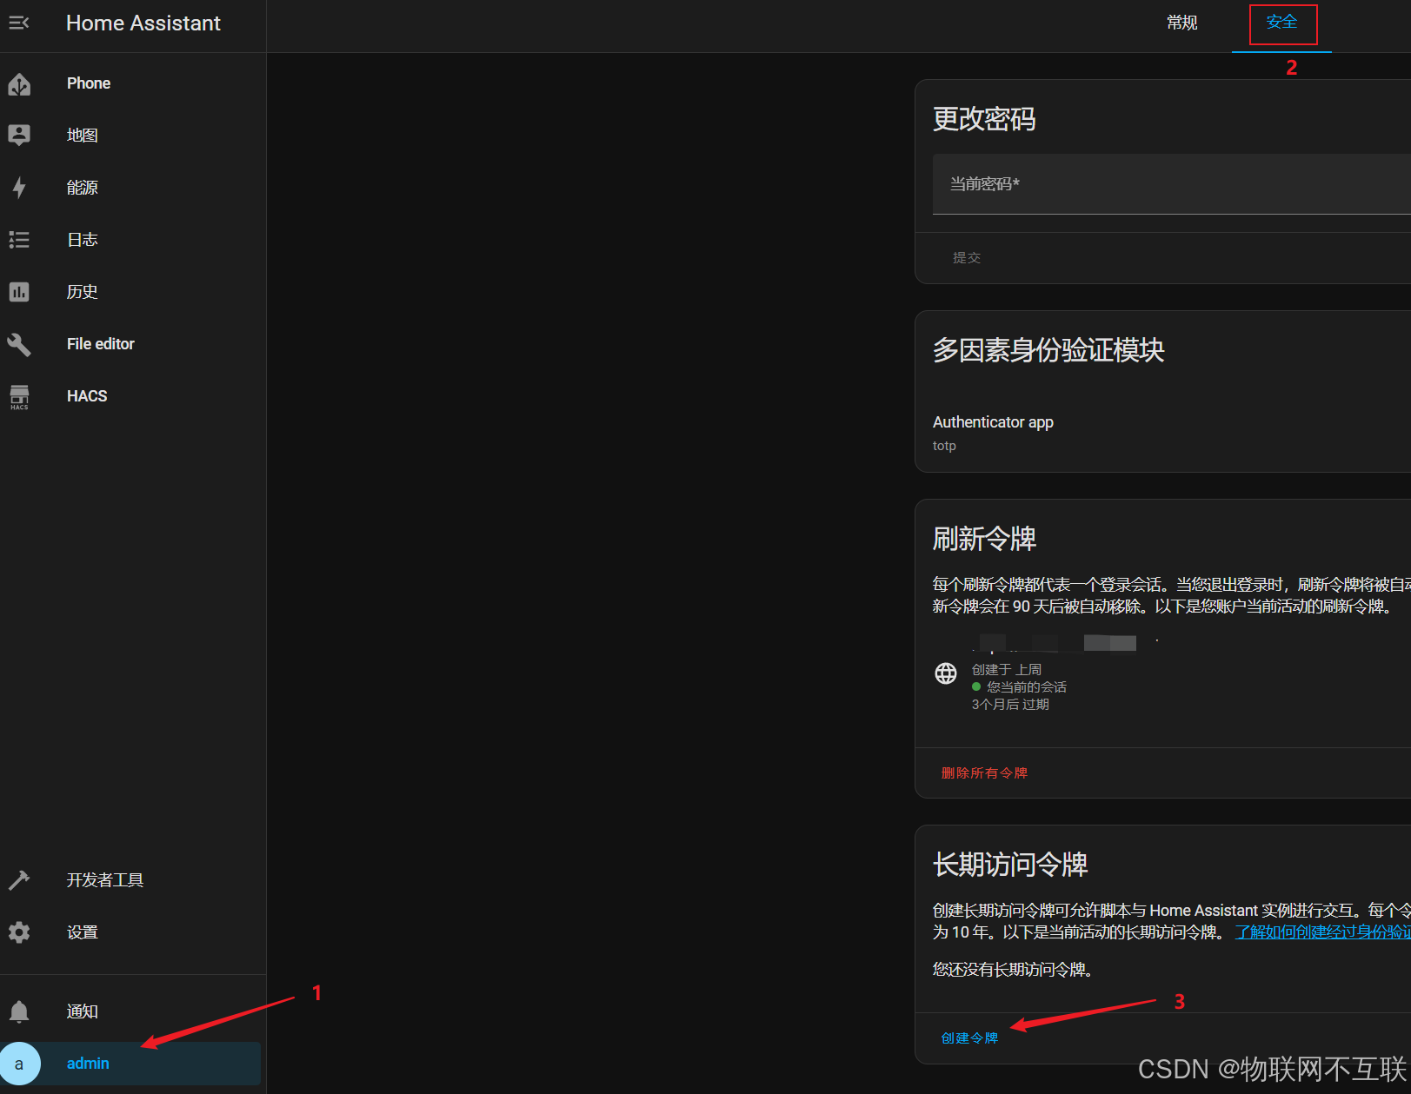Open 设置 in the sidebar
This screenshot has width=1411, height=1094.
[83, 932]
